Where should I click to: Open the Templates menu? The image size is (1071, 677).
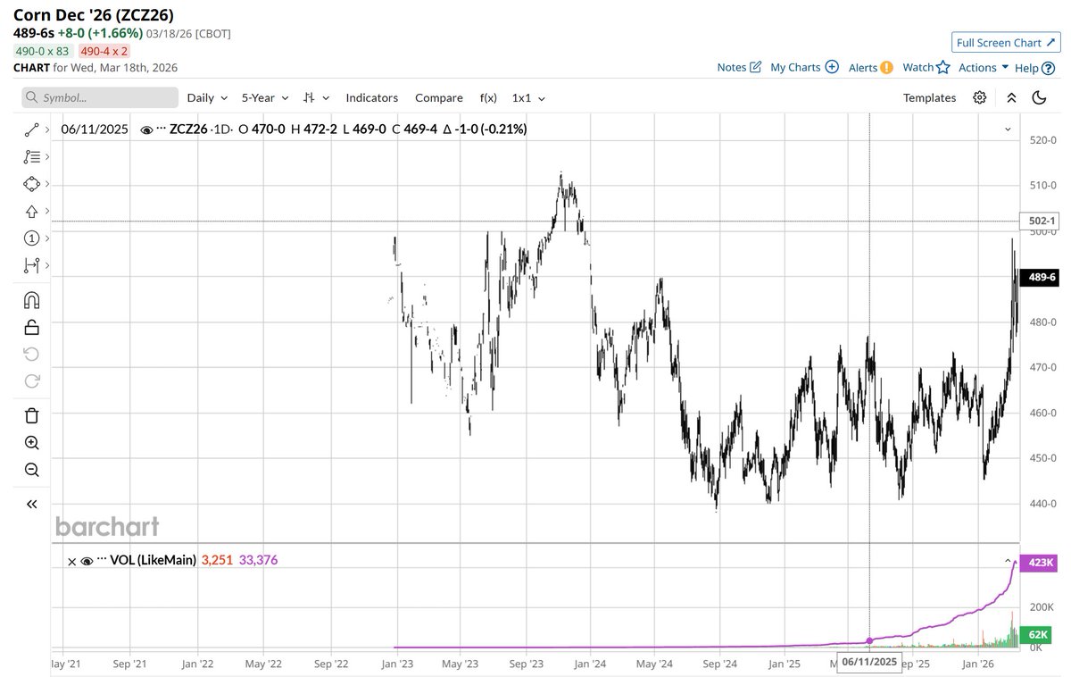coord(929,97)
